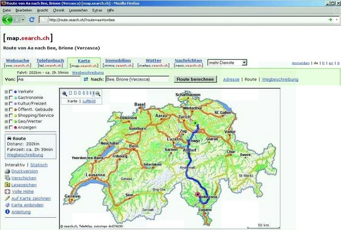Open the Chronik menu
341x230 pixels.
(59, 10)
